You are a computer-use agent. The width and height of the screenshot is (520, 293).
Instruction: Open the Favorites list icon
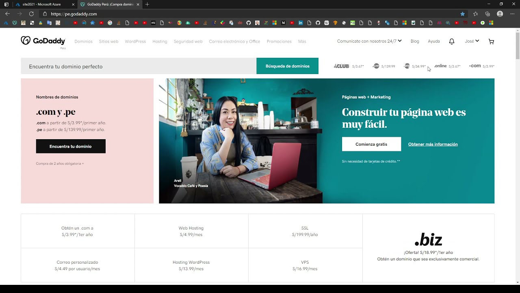point(475,14)
